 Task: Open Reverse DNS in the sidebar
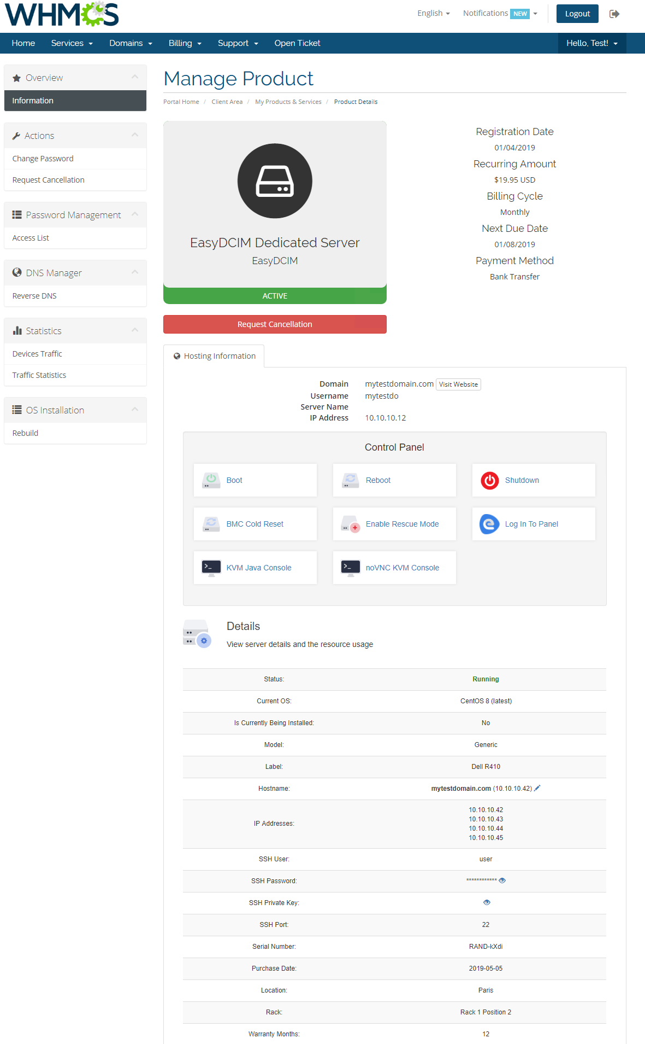point(34,296)
